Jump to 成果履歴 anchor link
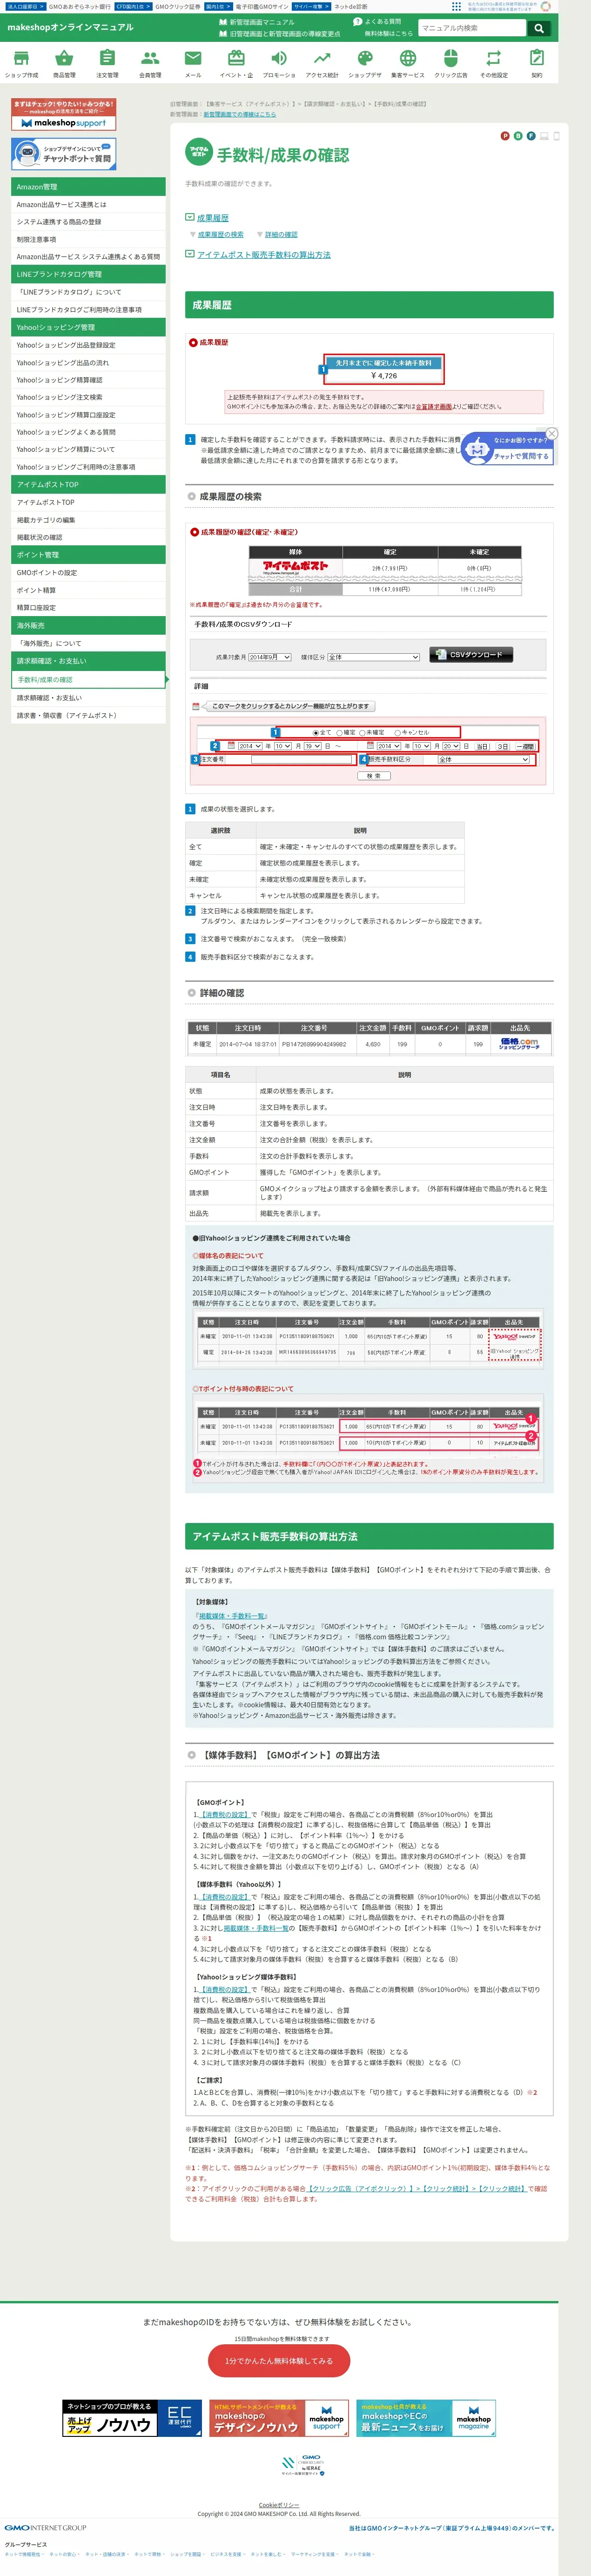Screen dimensions: 591x2576 click(x=213, y=217)
